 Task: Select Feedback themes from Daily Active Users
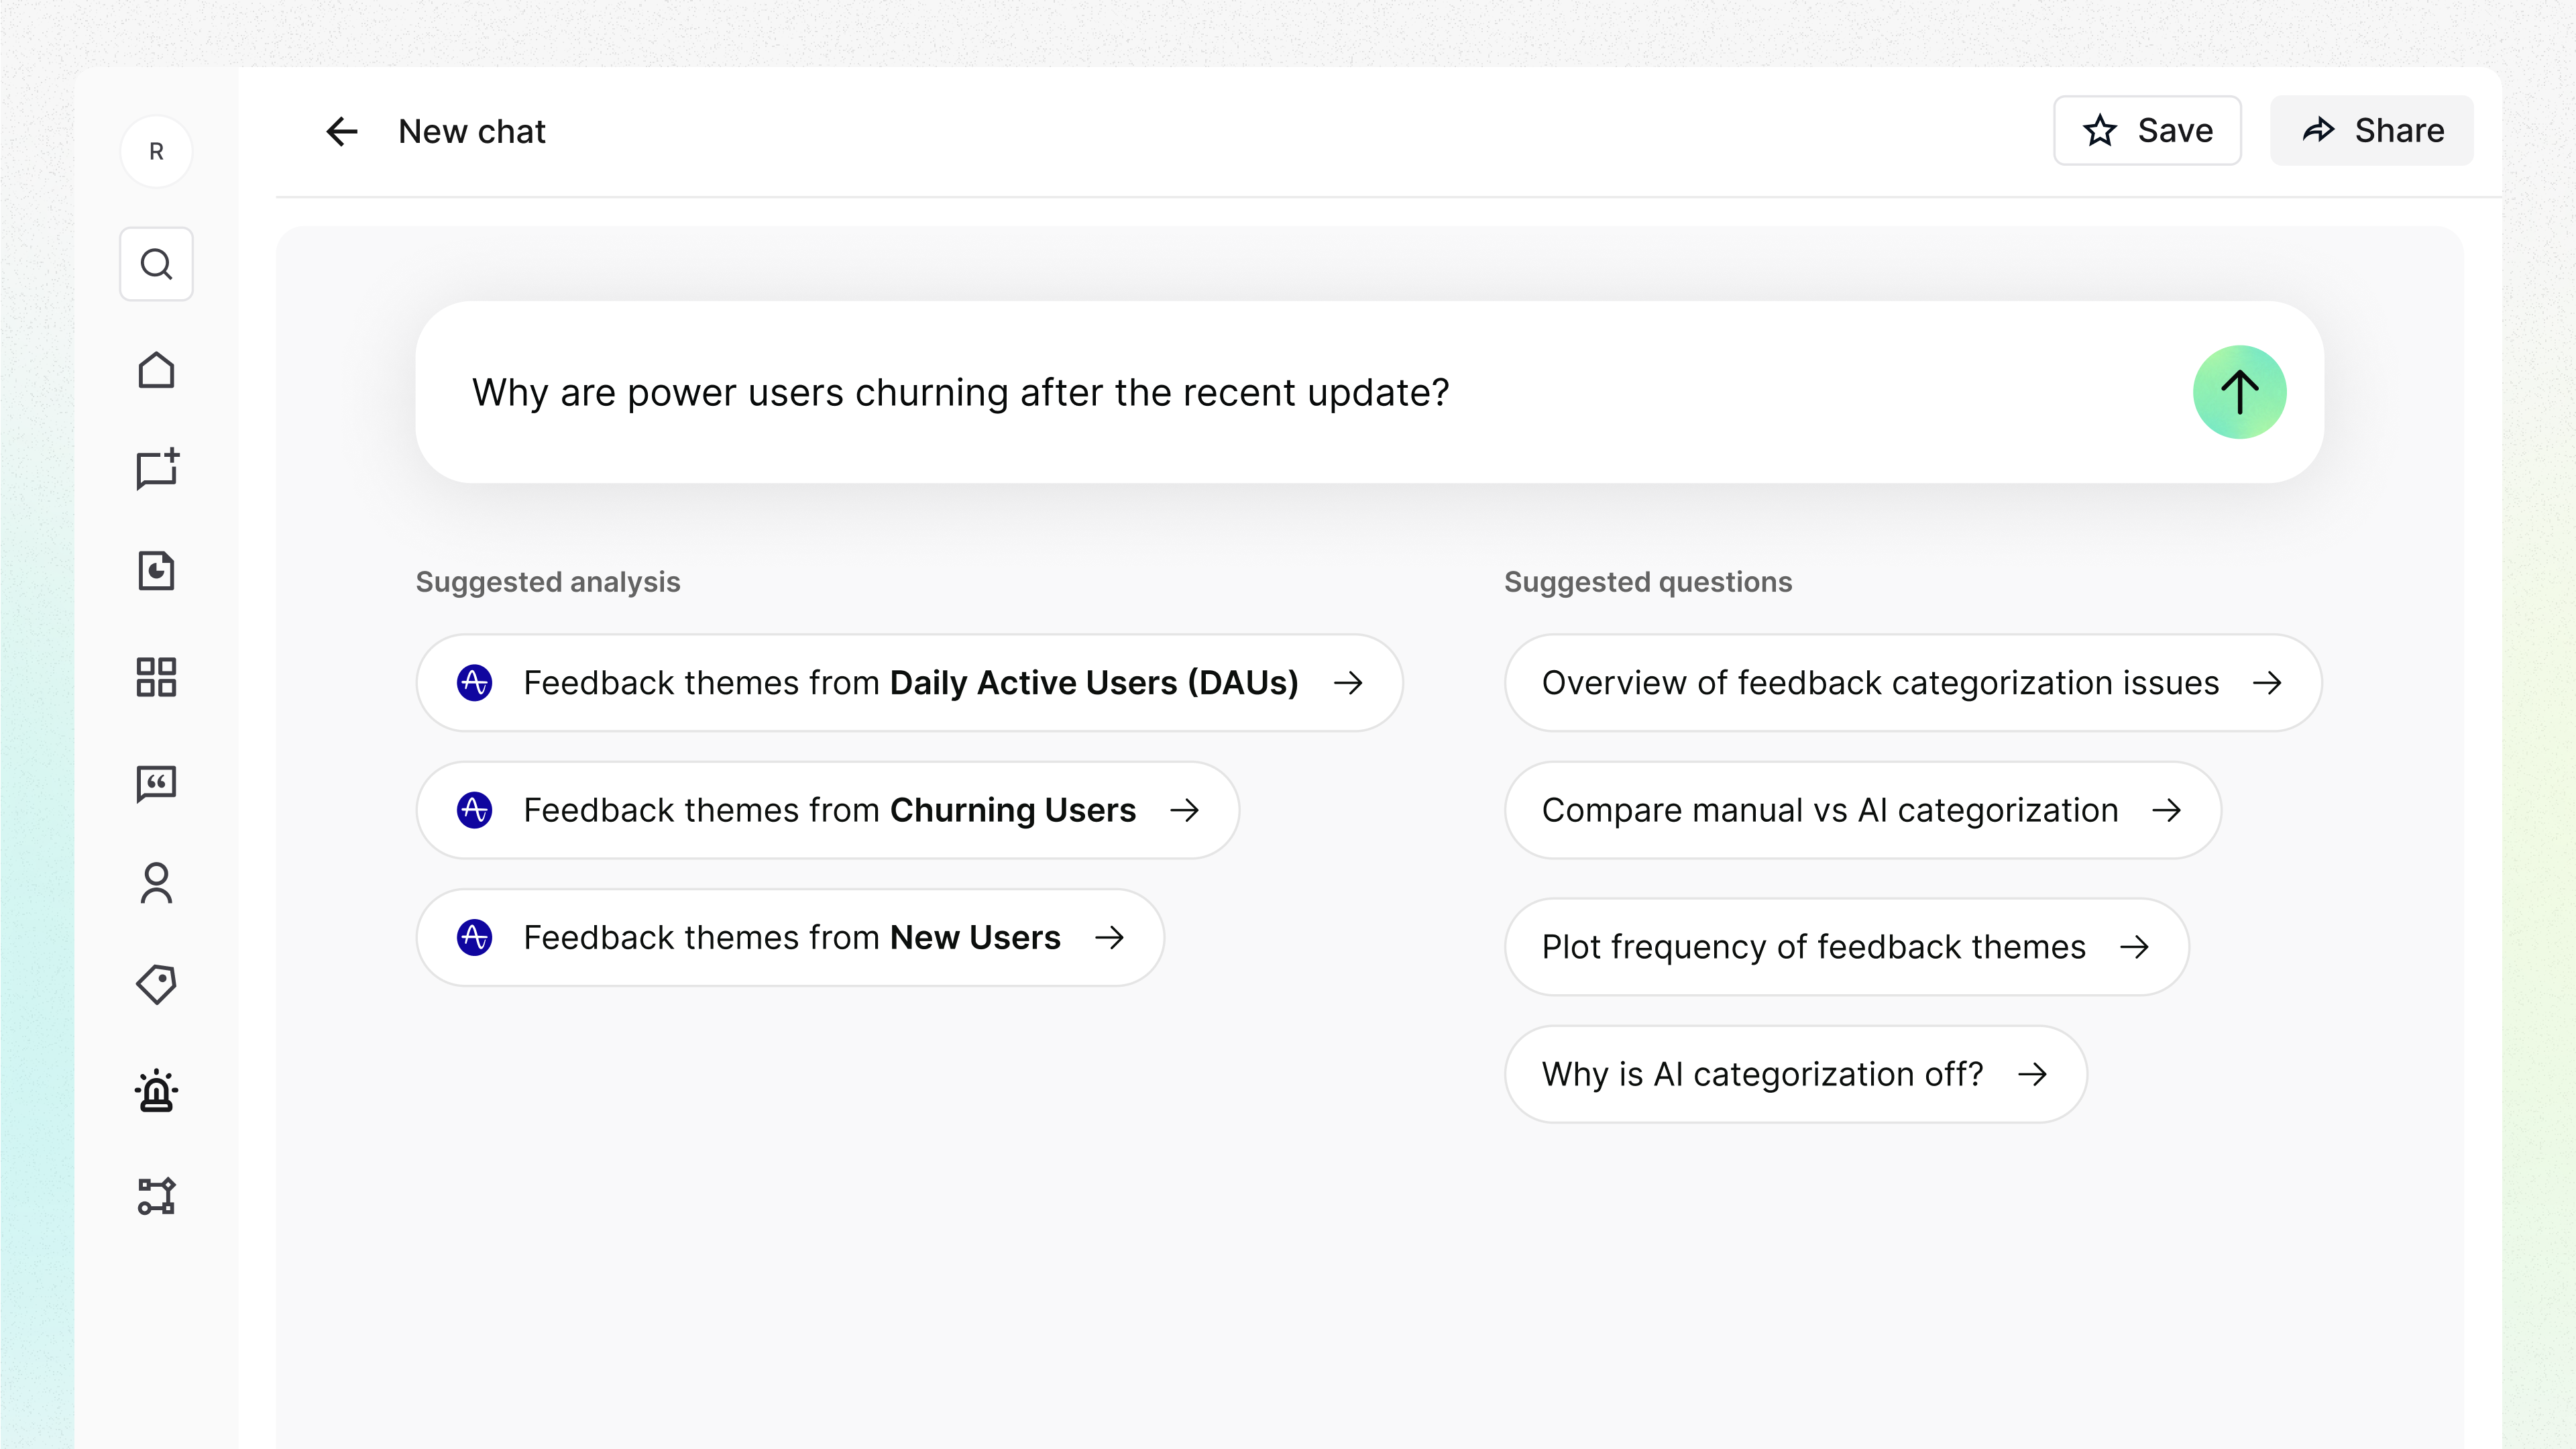click(x=909, y=683)
